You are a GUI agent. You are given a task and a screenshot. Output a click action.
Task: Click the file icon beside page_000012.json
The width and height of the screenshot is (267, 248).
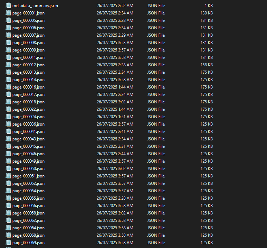tap(8, 65)
